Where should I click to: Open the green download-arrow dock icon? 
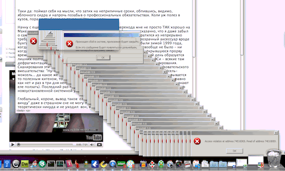point(42,164)
